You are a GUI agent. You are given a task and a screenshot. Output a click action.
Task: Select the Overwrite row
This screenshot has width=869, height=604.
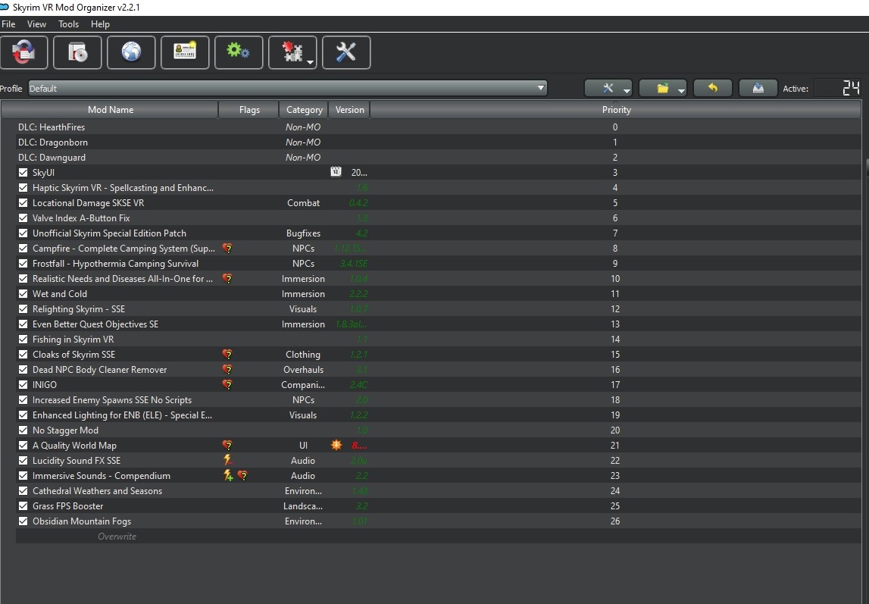439,537
